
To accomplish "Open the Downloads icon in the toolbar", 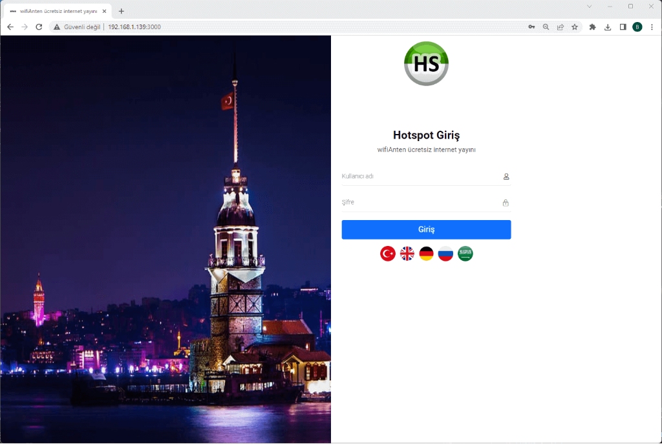I will (x=608, y=27).
